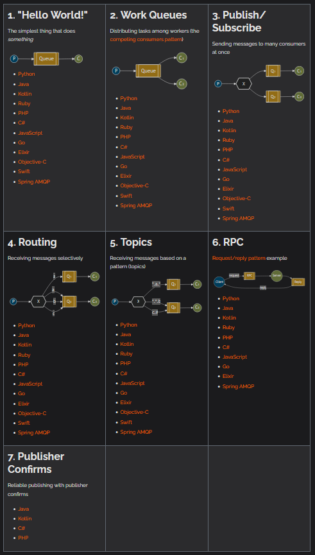Click the Topics diagram's Q1 queue box
The width and height of the screenshot is (315, 555).
tap(173, 284)
